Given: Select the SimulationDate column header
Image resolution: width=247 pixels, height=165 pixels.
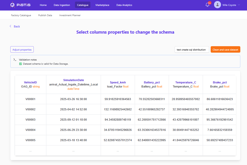Looking at the screenshot, I should pos(74,80).
